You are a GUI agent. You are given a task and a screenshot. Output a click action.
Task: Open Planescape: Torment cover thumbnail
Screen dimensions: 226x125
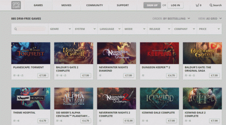click(x=31, y=53)
